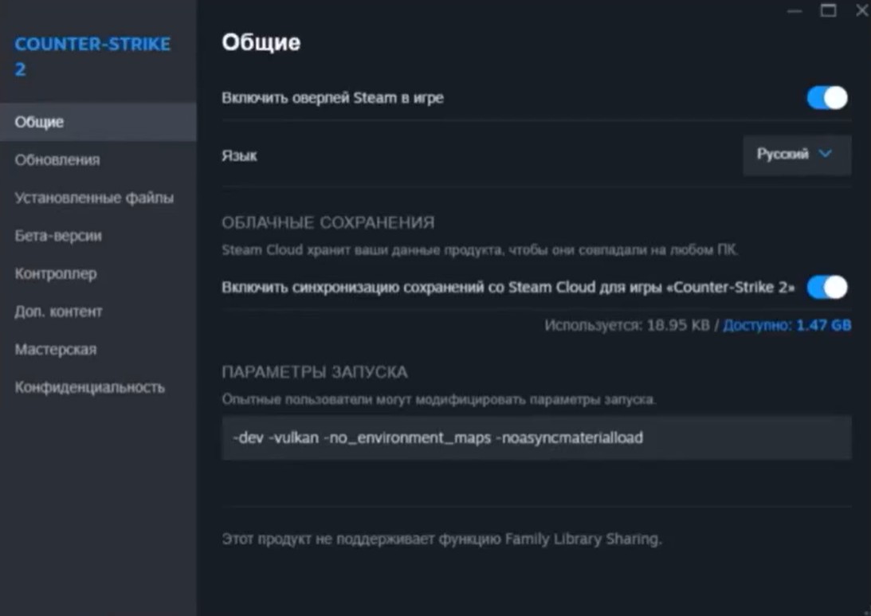The height and width of the screenshot is (616, 871).
Task: Click the Family Library Sharing notice text
Action: point(441,539)
